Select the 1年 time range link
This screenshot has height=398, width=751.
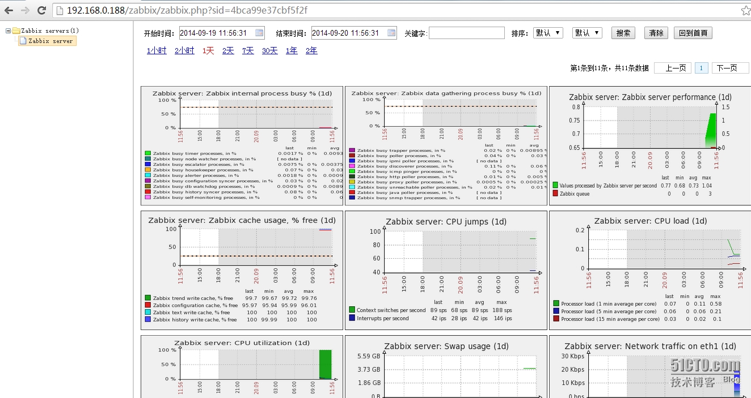[290, 50]
